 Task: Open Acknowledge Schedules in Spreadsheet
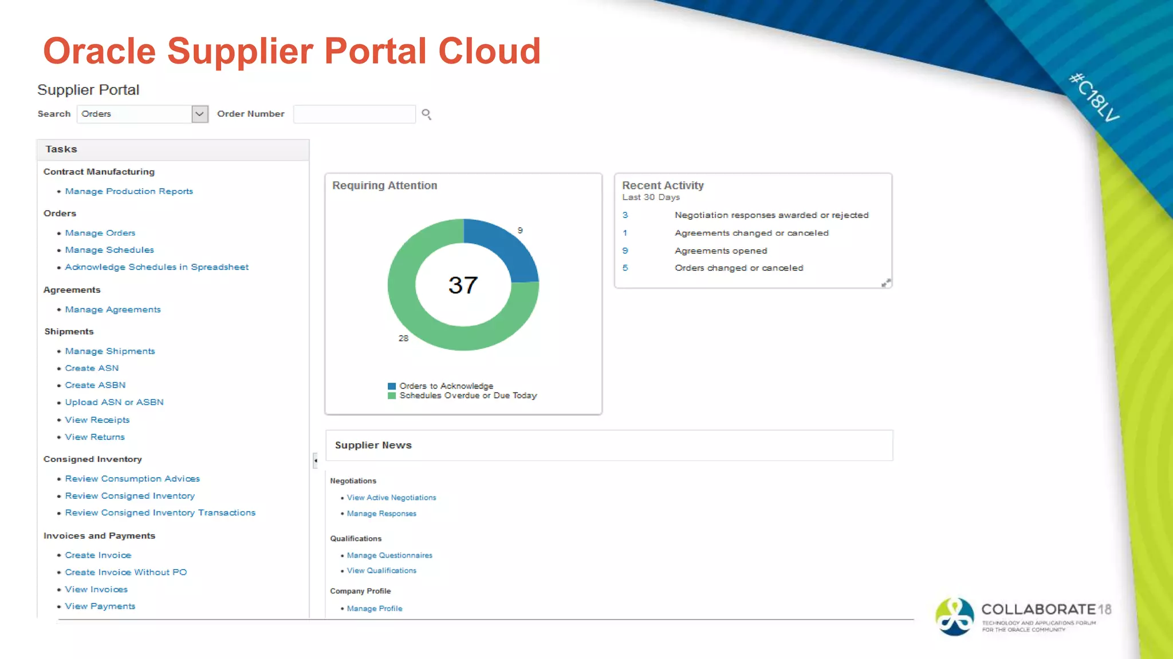tap(156, 267)
